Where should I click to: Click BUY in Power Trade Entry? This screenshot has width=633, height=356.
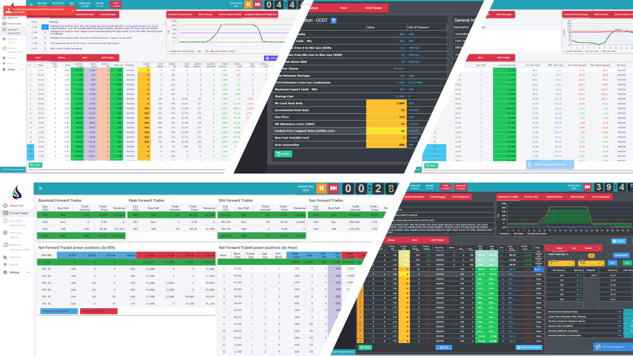click(x=613, y=263)
